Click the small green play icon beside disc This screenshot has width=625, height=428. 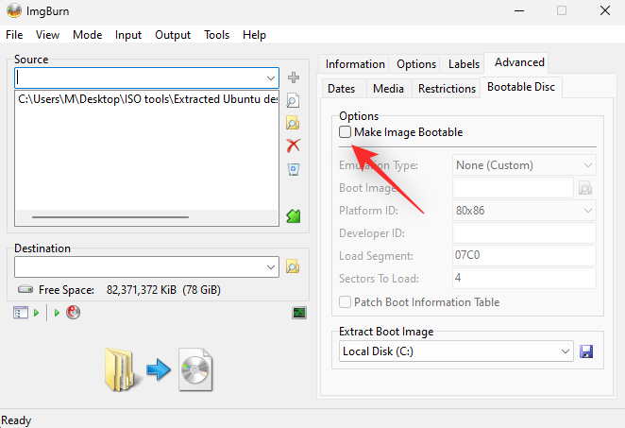[x=57, y=313]
